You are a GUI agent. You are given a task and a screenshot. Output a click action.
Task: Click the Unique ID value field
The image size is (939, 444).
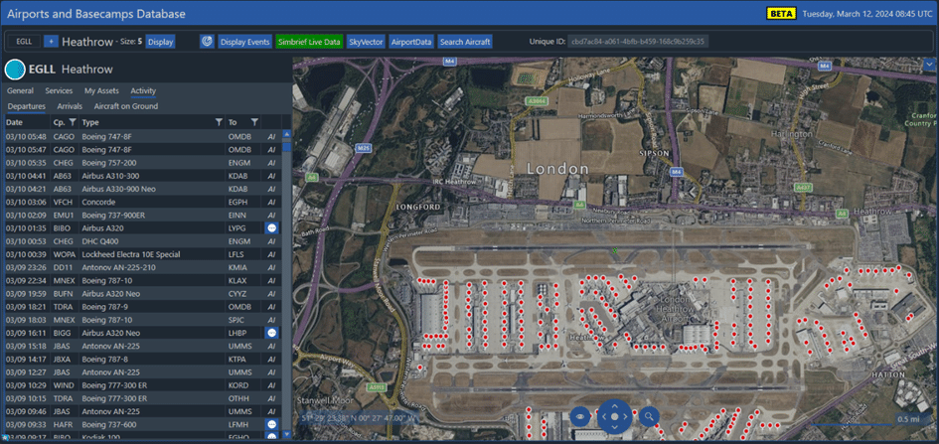point(638,42)
